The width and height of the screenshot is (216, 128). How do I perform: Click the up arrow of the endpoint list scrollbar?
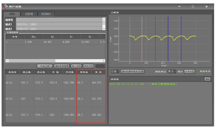coord(104,19)
